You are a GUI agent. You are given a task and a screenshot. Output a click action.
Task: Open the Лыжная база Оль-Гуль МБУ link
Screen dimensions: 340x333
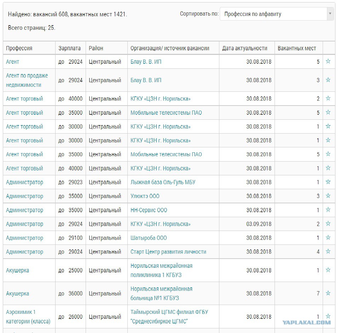[163, 182]
